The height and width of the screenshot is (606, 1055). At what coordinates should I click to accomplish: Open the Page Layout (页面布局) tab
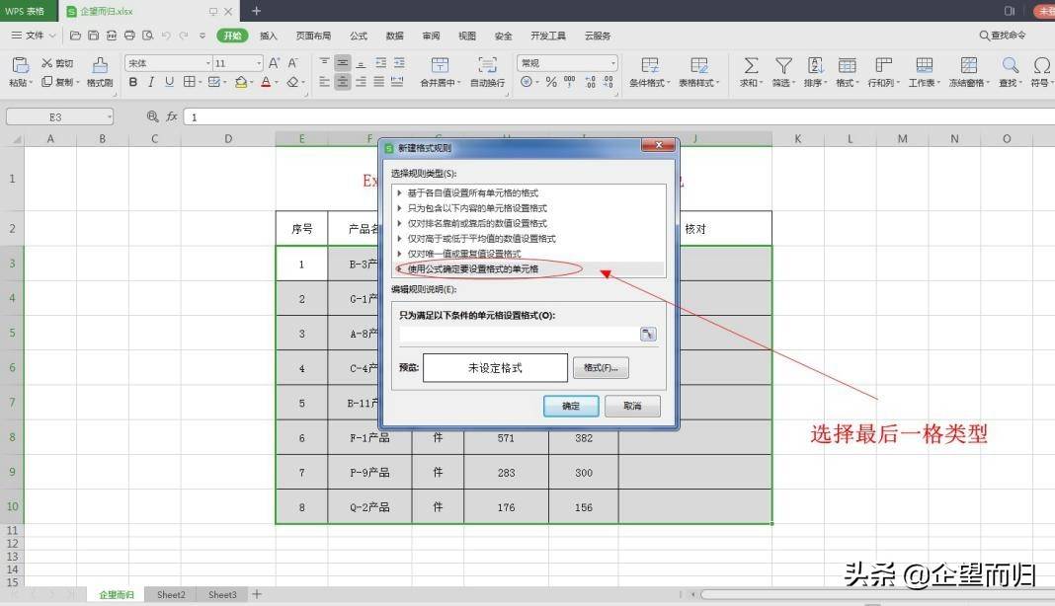tap(313, 36)
